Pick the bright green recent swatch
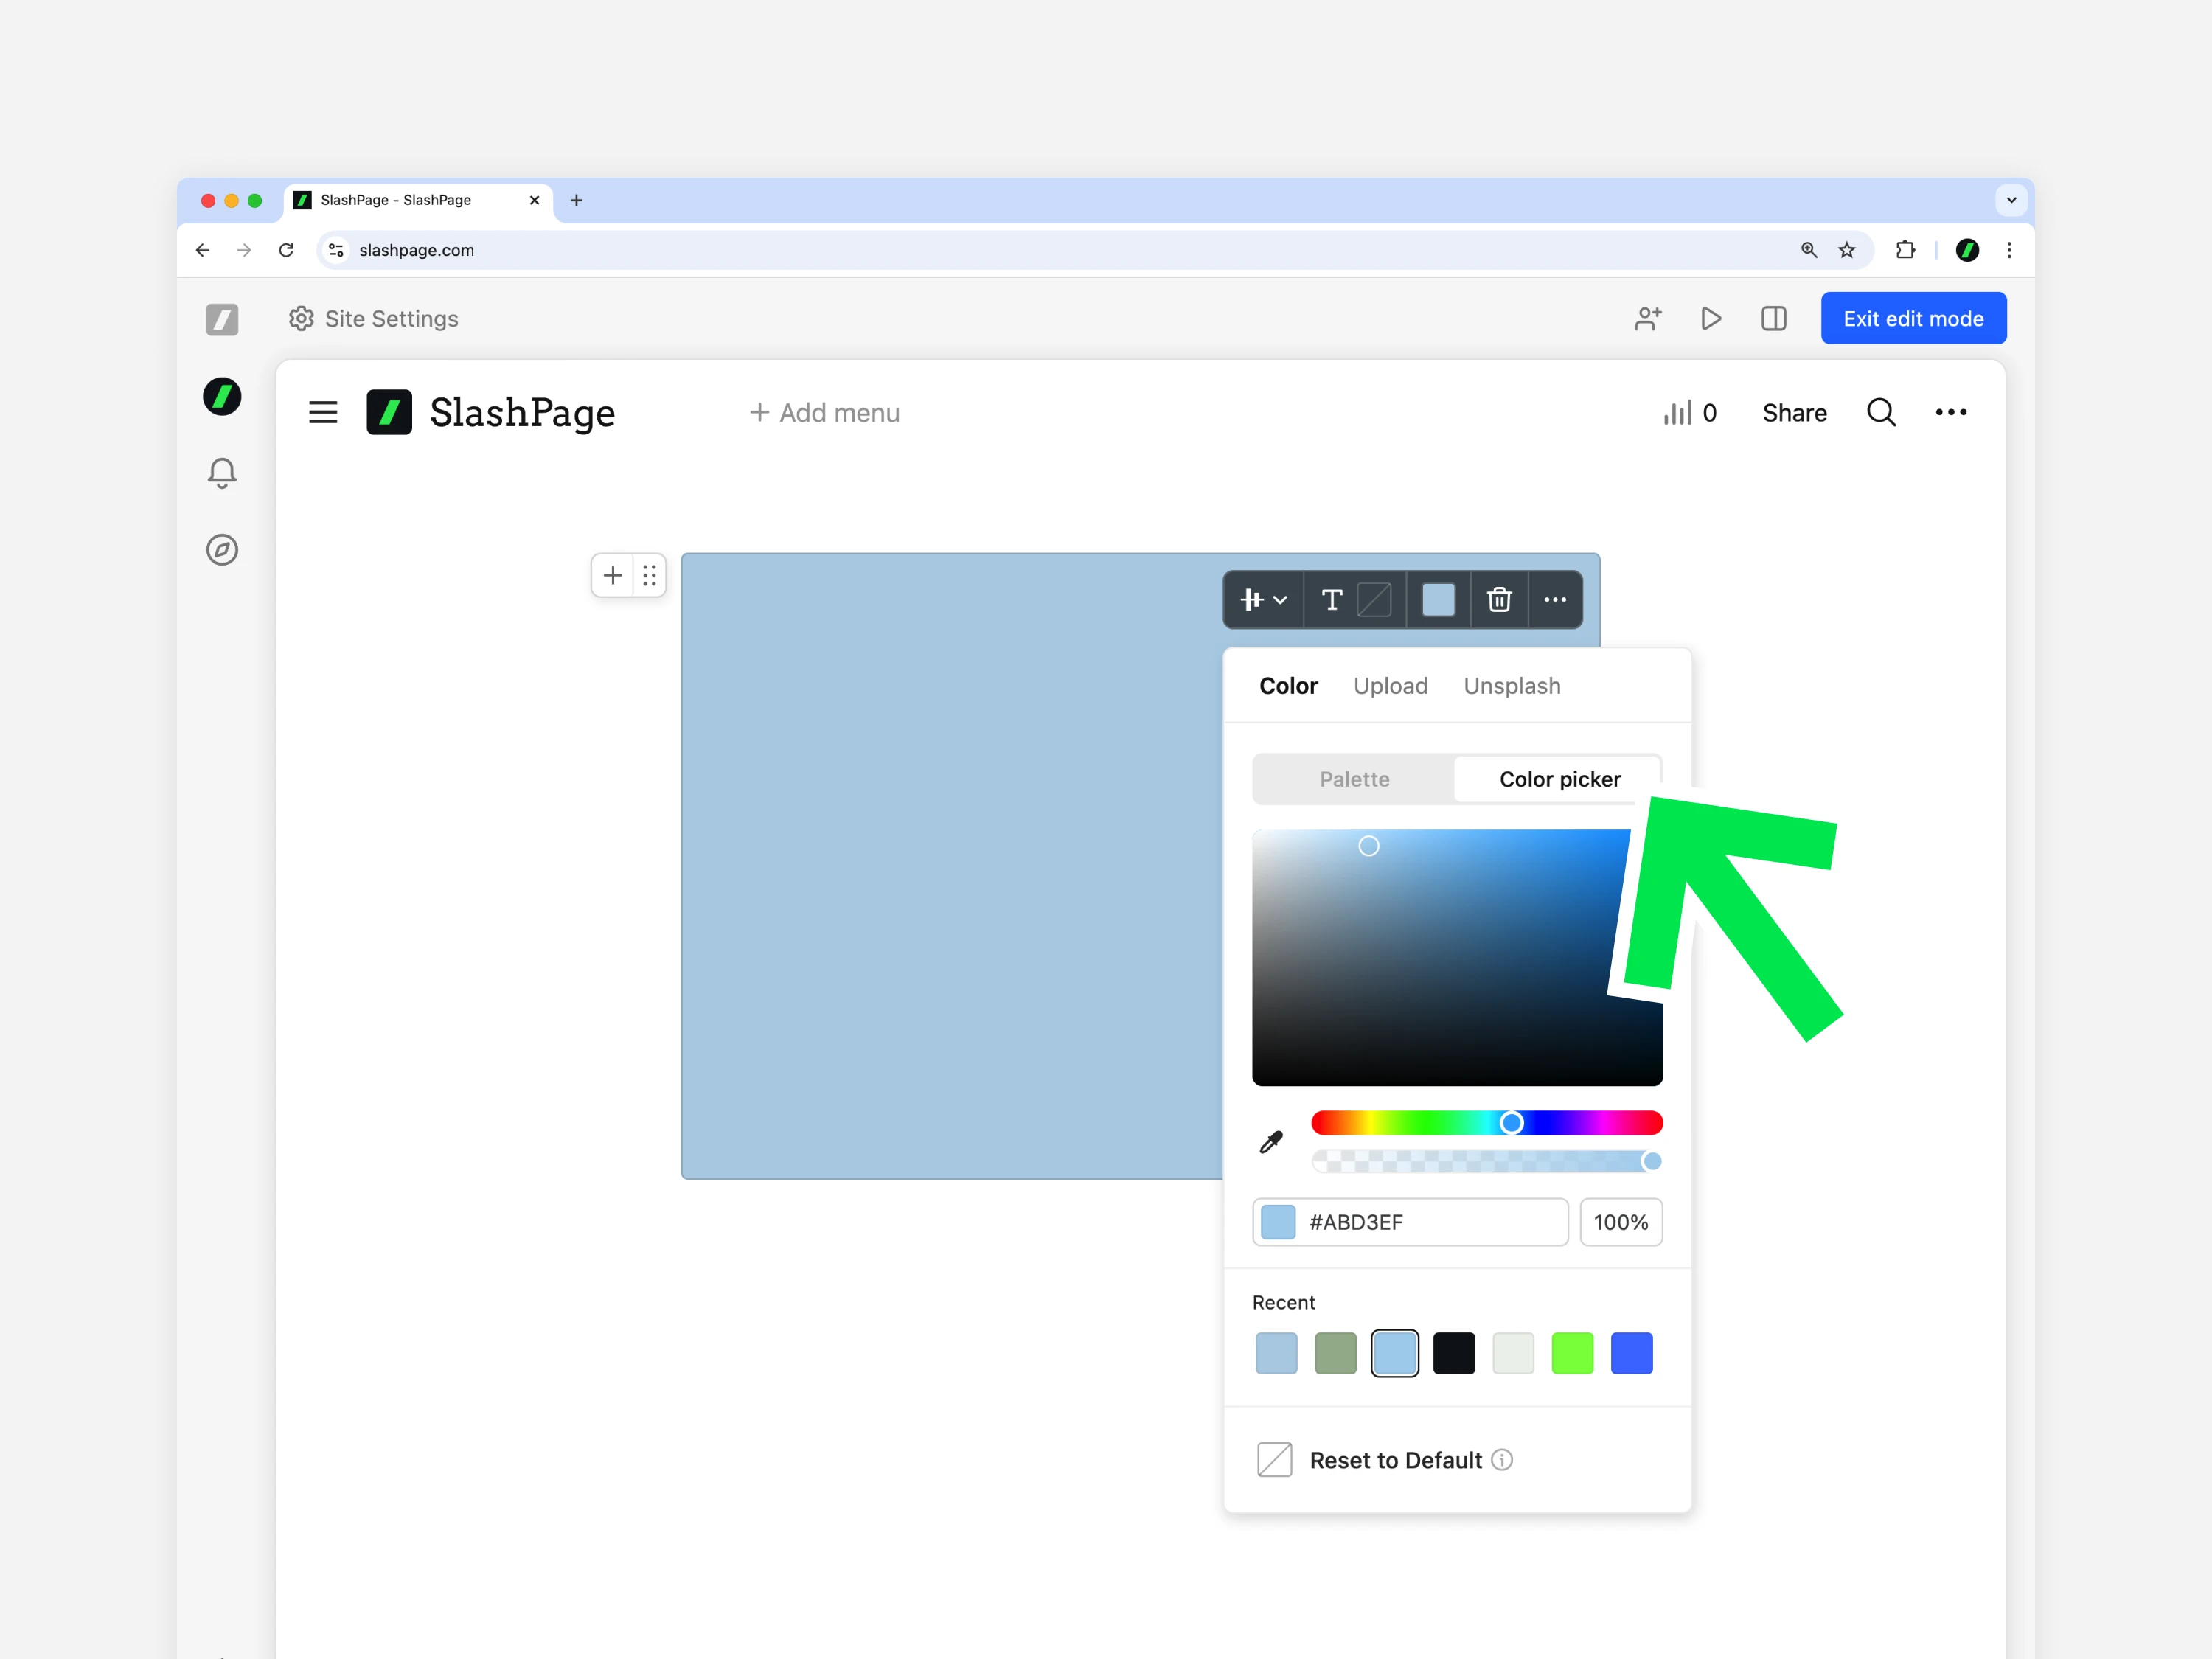 pos(1572,1353)
